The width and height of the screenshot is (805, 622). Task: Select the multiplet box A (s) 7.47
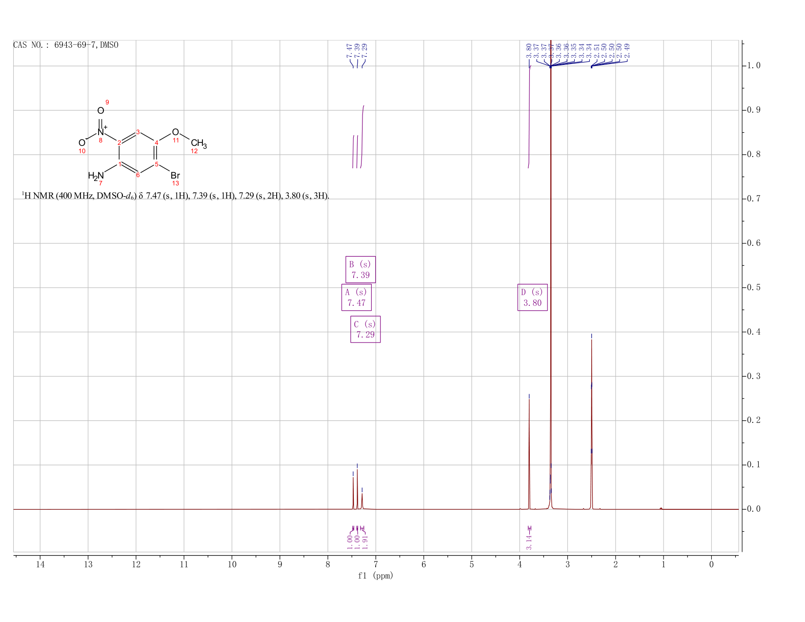[357, 298]
